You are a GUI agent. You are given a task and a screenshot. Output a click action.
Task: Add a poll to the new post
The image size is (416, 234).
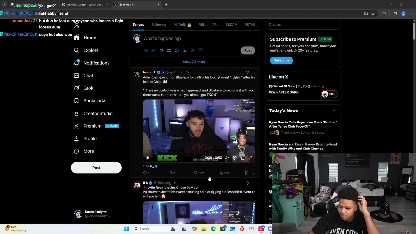click(169, 50)
